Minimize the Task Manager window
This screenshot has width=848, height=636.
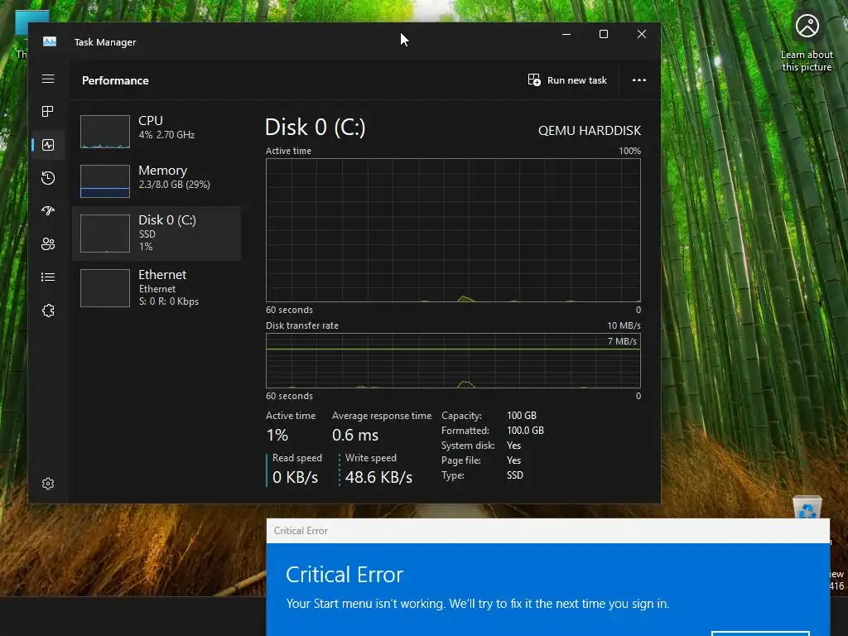pyautogui.click(x=566, y=34)
